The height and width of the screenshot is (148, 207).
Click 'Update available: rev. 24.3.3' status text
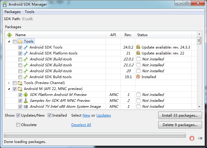[x=166, y=47]
